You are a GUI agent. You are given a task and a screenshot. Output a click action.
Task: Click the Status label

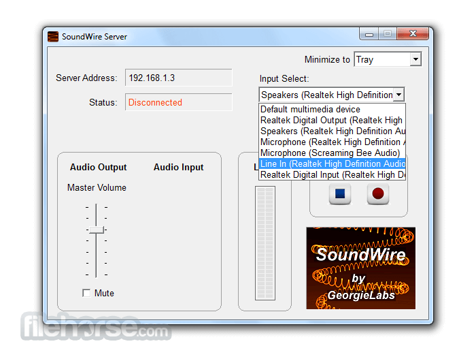point(103,102)
